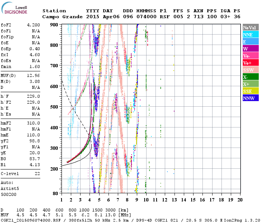The width and height of the screenshot is (261, 223).
Task: Click the AXN value 713
Action: 198,17
